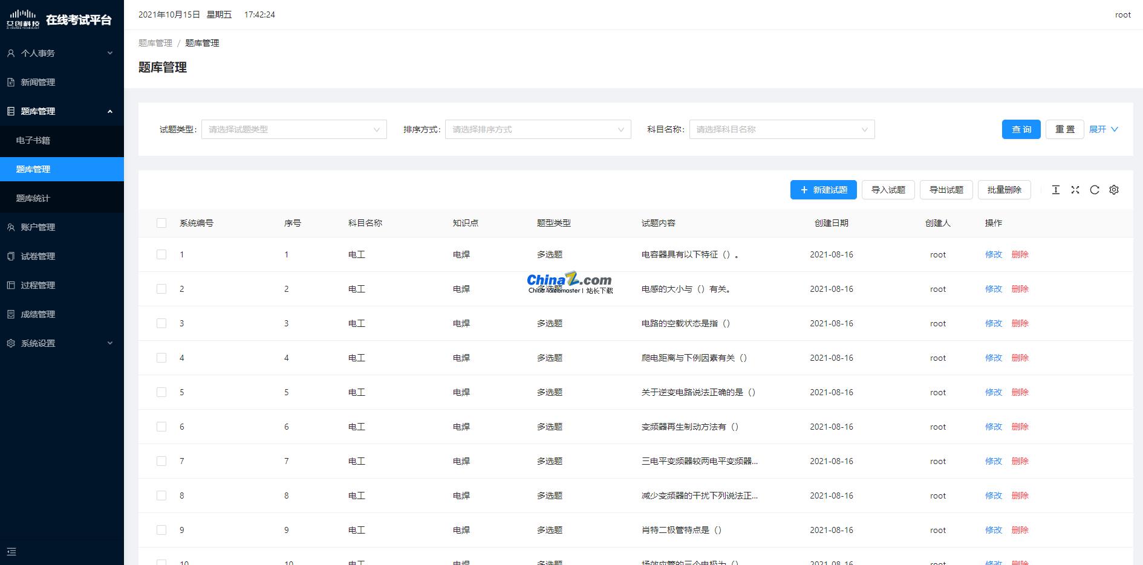Click question text 电容器具有以下特征（）。
This screenshot has width=1143, height=565.
coord(690,254)
